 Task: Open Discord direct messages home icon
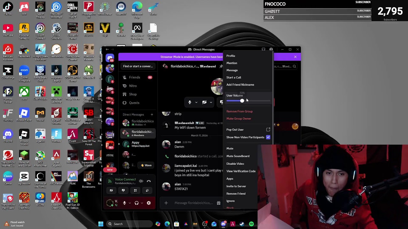click(110, 59)
